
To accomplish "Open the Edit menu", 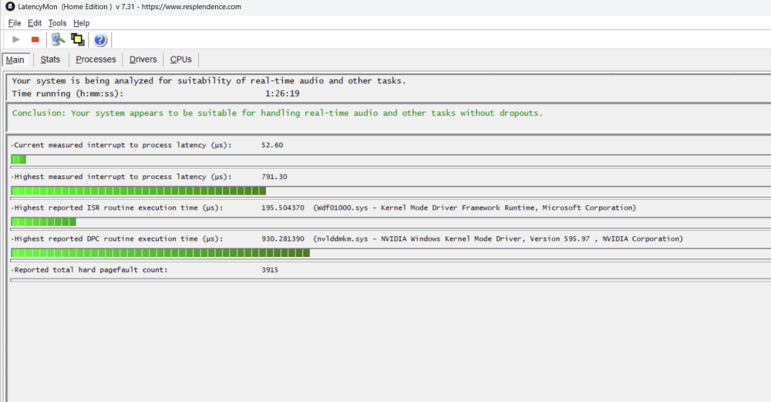I will (x=35, y=23).
